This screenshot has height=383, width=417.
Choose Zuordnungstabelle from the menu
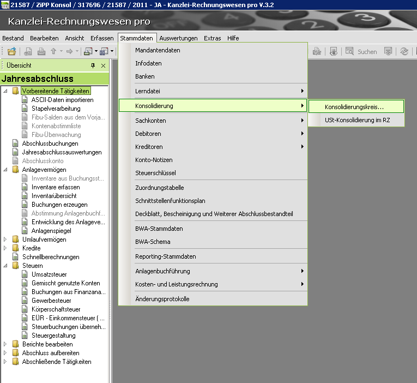(213, 187)
